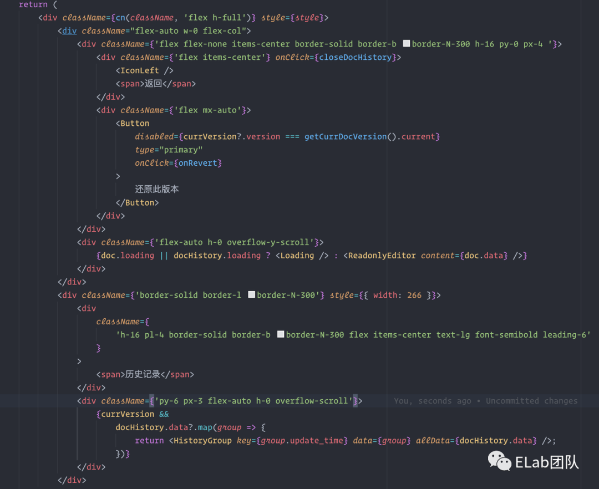The height and width of the screenshot is (489, 599).
Task: Click the Loading component tag
Action: point(302,256)
